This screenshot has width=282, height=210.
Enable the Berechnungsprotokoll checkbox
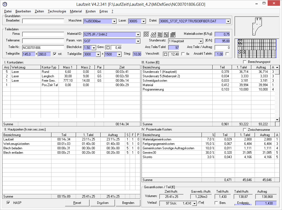(x=245, y=62)
